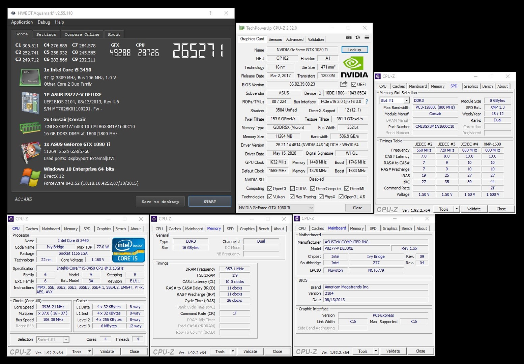The image size is (524, 364).
Task: Open Graphics tab in CPU-Z Mainboard window
Action: [390, 228]
